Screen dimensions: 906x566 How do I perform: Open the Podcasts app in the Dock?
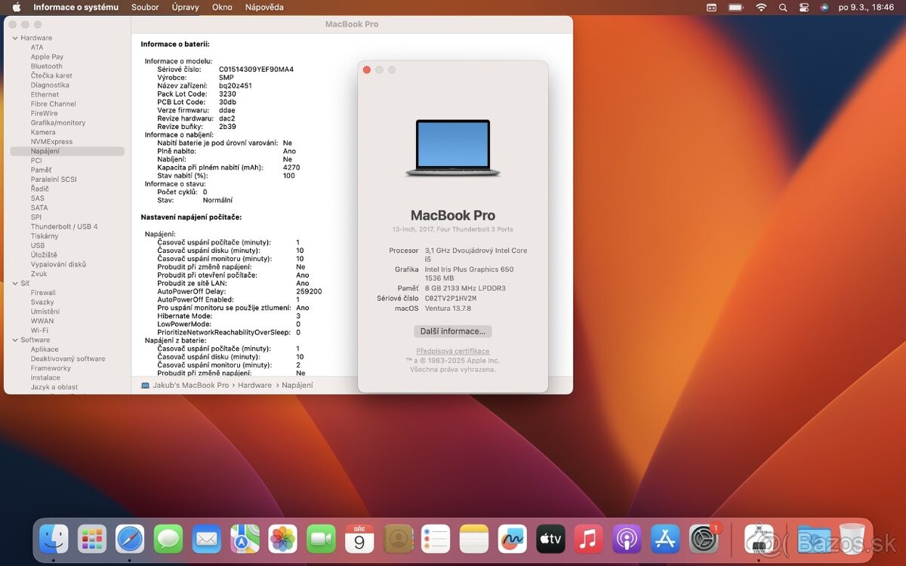pyautogui.click(x=627, y=539)
